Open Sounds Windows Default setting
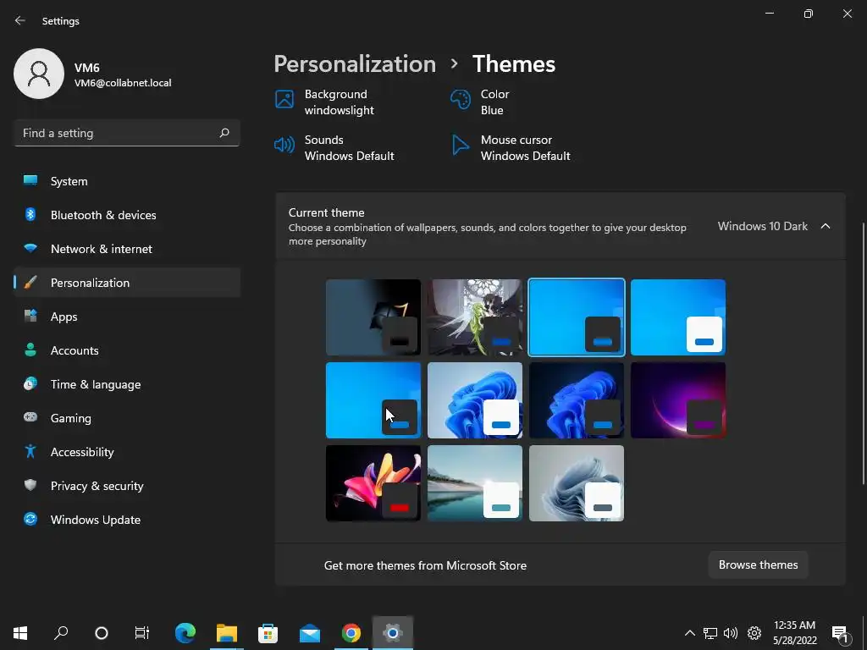Viewport: 867px width, 650px height. 335,147
